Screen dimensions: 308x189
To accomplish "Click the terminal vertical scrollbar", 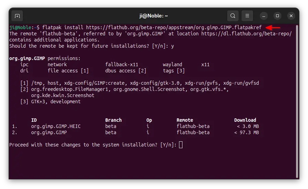I will coord(297,101).
